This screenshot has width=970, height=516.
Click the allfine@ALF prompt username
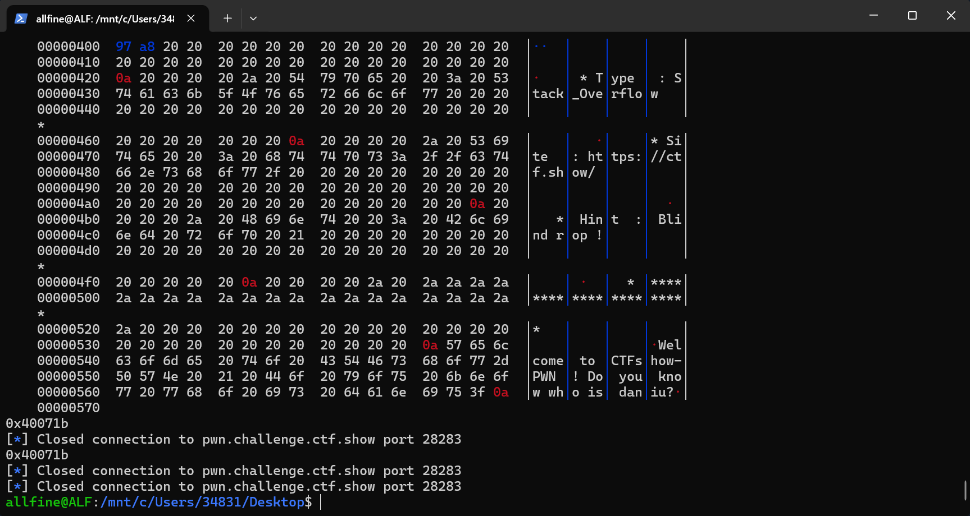[x=49, y=502]
